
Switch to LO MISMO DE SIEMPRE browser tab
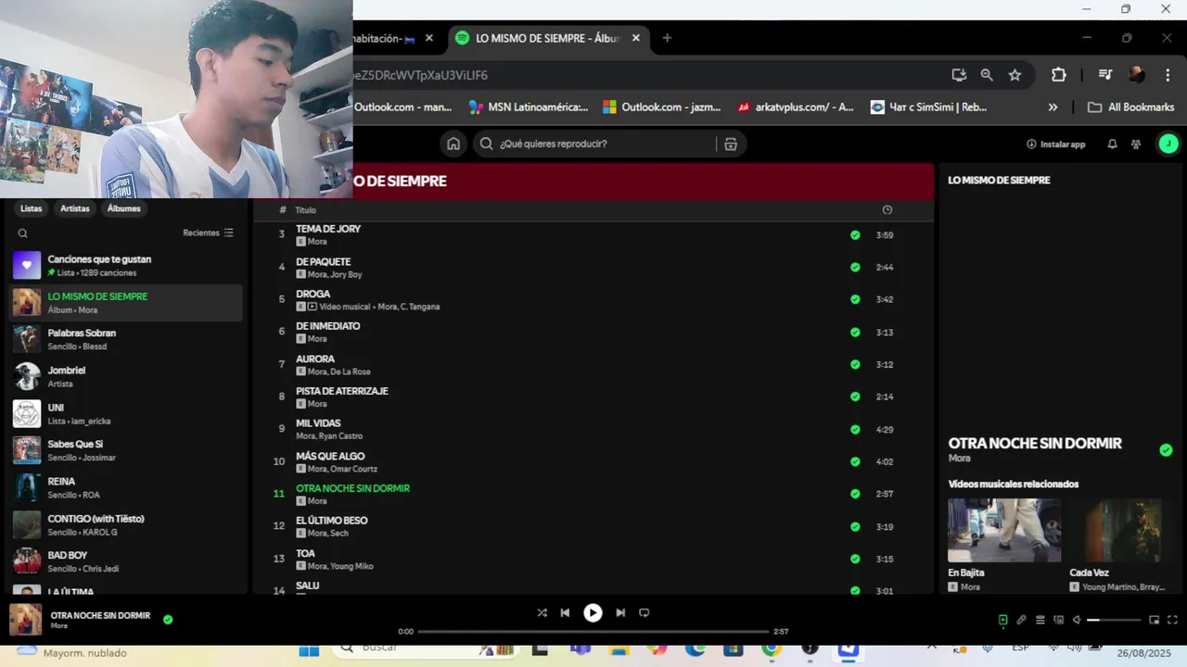(547, 38)
